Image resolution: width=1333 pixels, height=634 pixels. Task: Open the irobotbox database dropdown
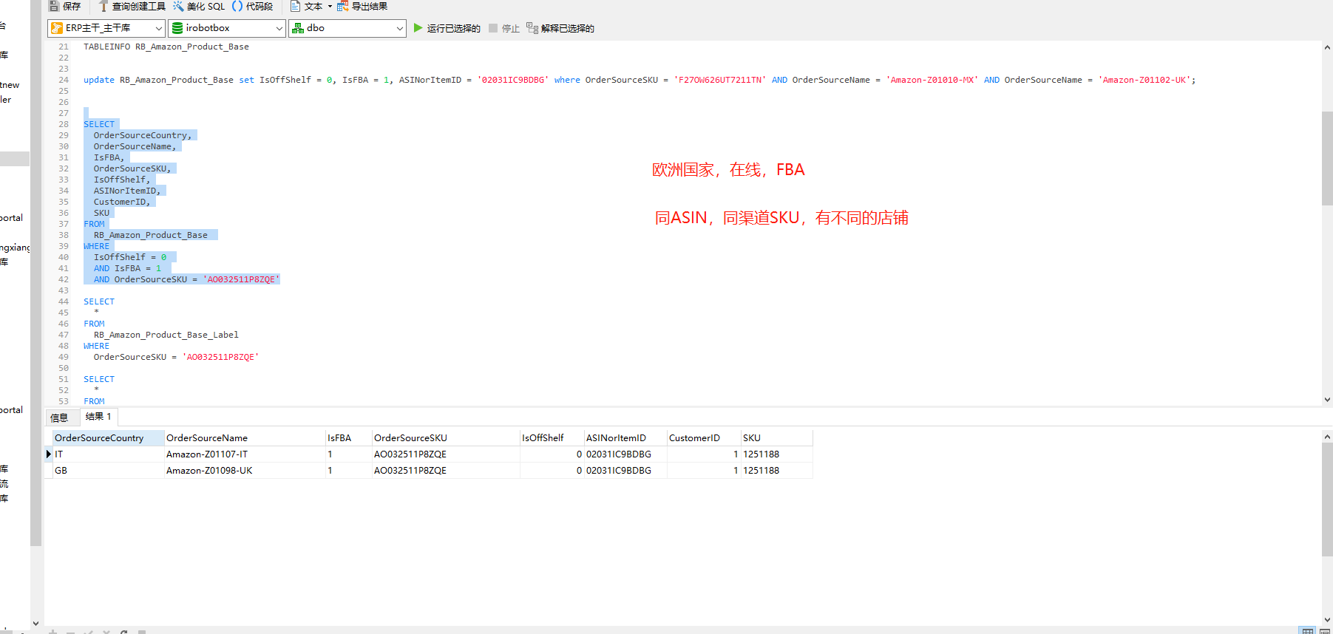(x=227, y=28)
